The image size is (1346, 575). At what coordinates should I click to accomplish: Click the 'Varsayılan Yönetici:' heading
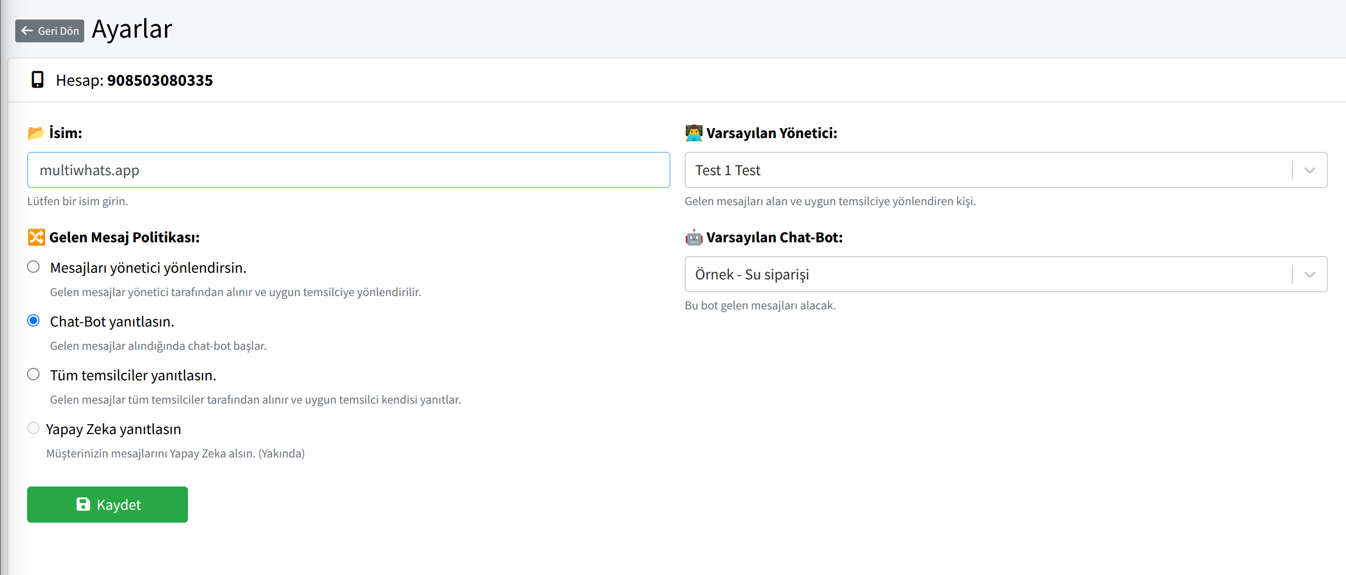point(772,133)
